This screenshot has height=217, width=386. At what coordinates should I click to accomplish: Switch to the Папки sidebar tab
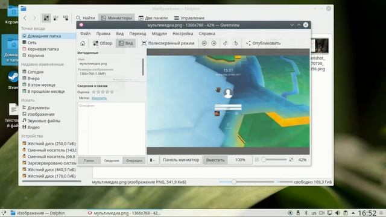point(89,160)
